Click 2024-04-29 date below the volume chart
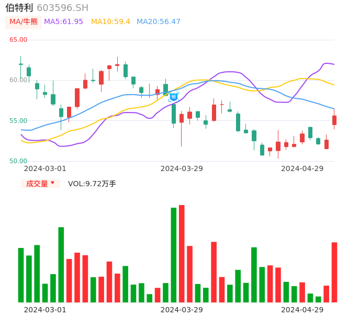Viewport: 359px width, 317px height. coord(302,310)
